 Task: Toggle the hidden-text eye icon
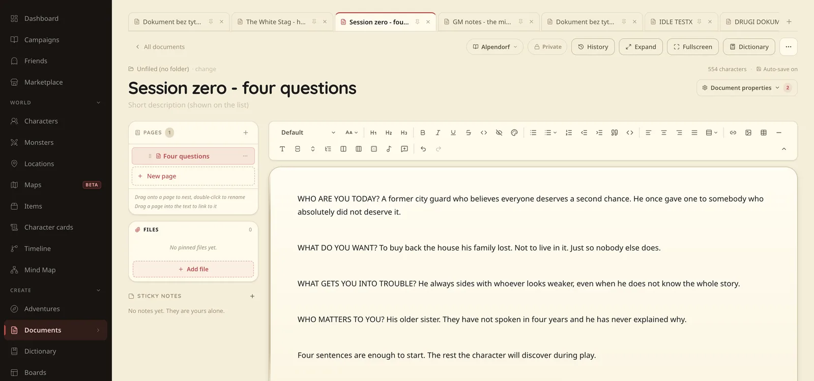pos(499,133)
